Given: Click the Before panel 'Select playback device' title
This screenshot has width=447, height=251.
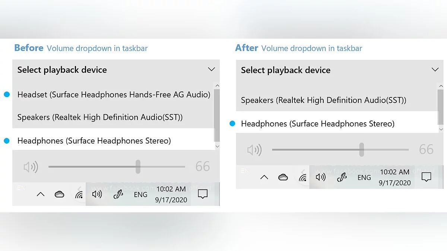Looking at the screenshot, I should [x=62, y=70].
